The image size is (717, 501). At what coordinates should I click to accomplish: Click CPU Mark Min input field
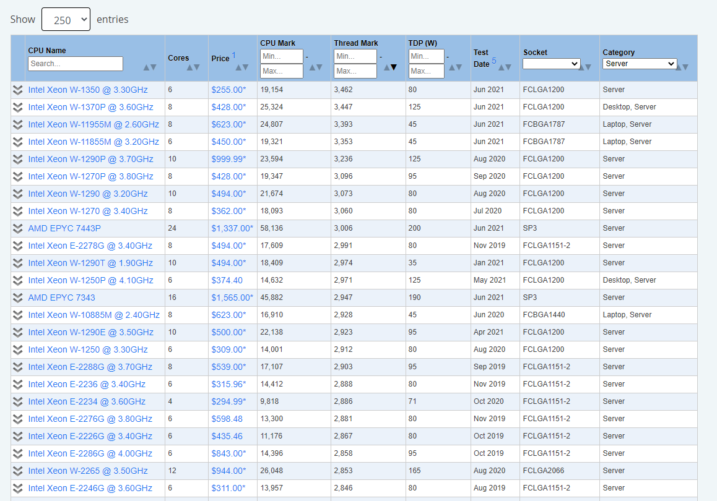pyautogui.click(x=281, y=56)
